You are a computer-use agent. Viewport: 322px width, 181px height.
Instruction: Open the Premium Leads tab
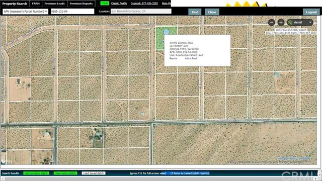(x=54, y=4)
